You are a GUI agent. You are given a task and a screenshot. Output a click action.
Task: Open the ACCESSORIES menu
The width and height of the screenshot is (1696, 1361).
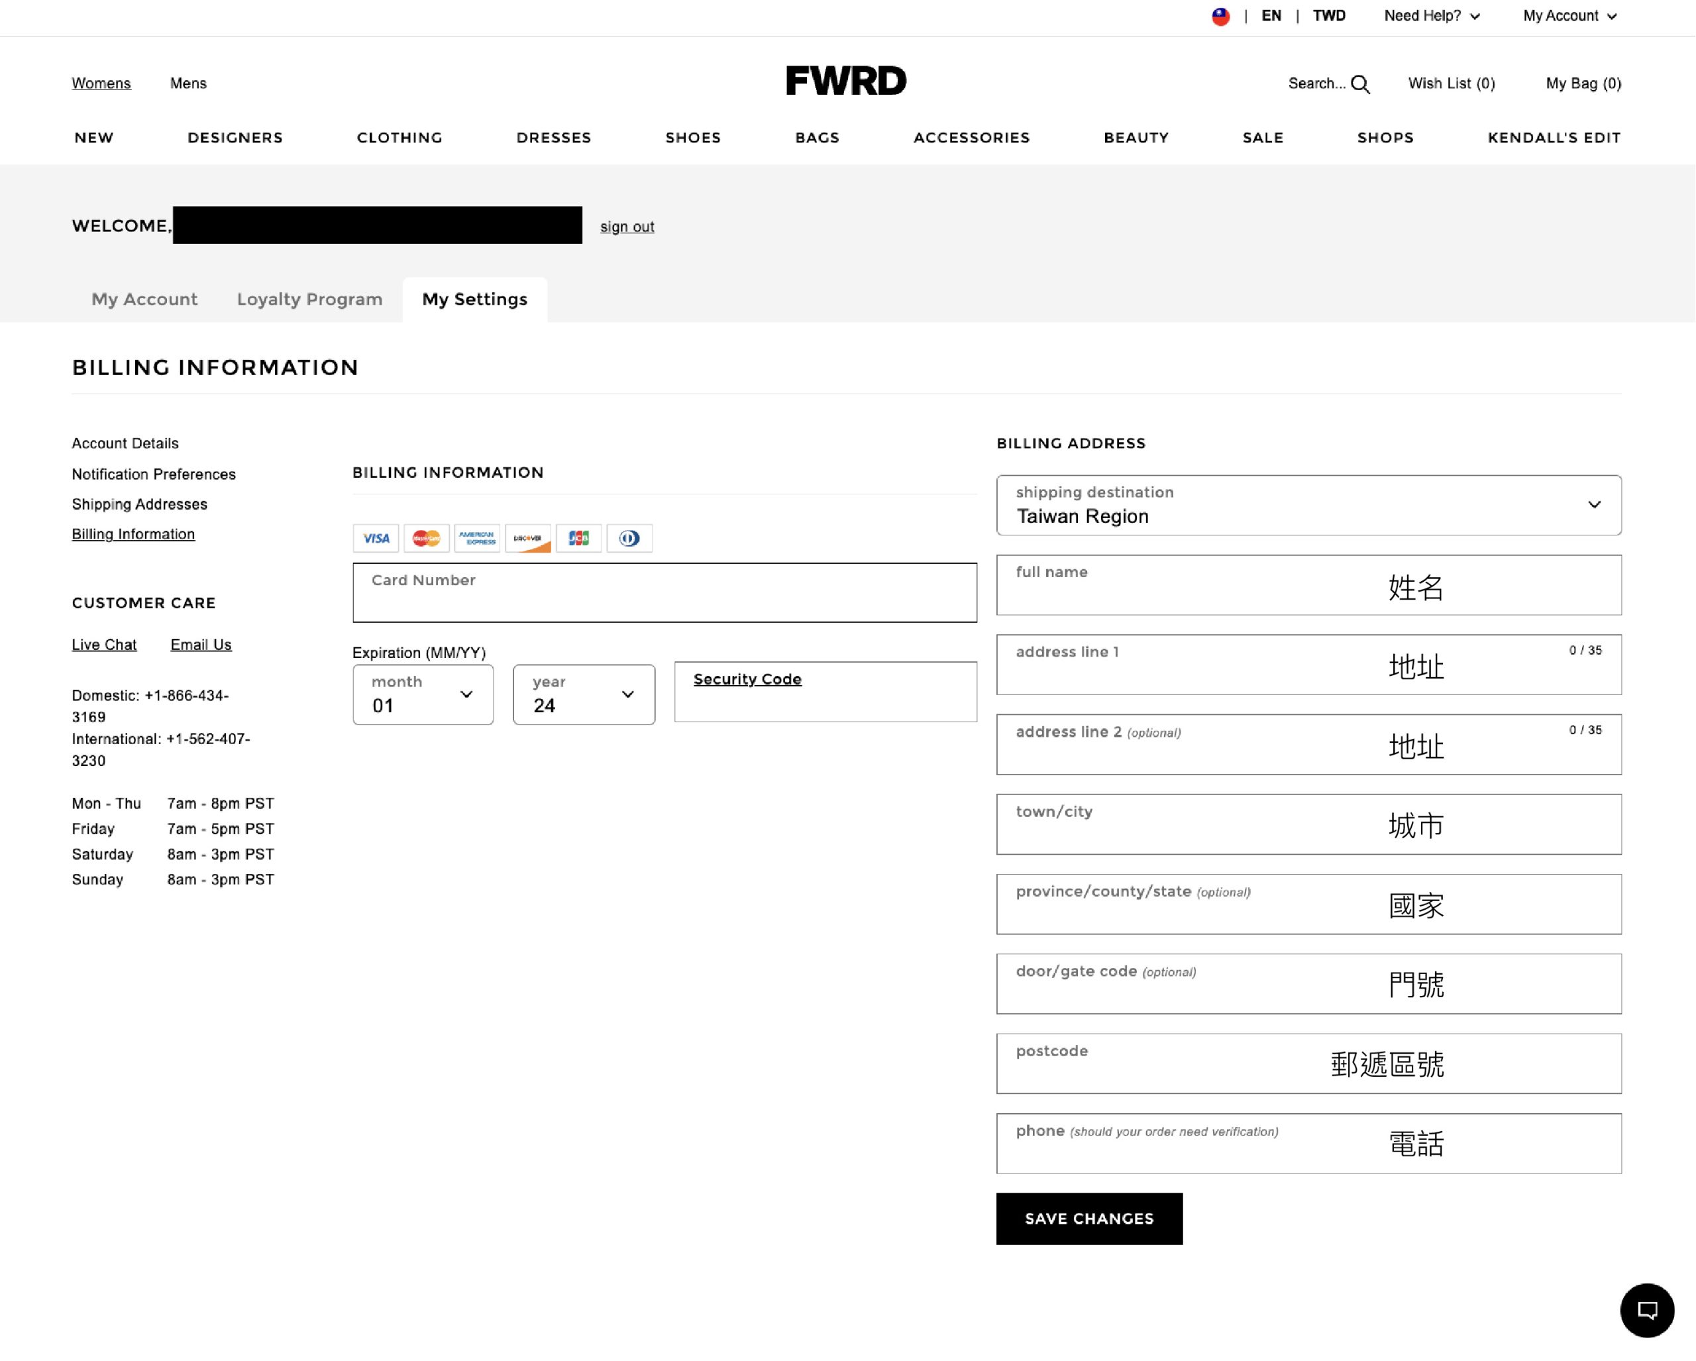(971, 138)
